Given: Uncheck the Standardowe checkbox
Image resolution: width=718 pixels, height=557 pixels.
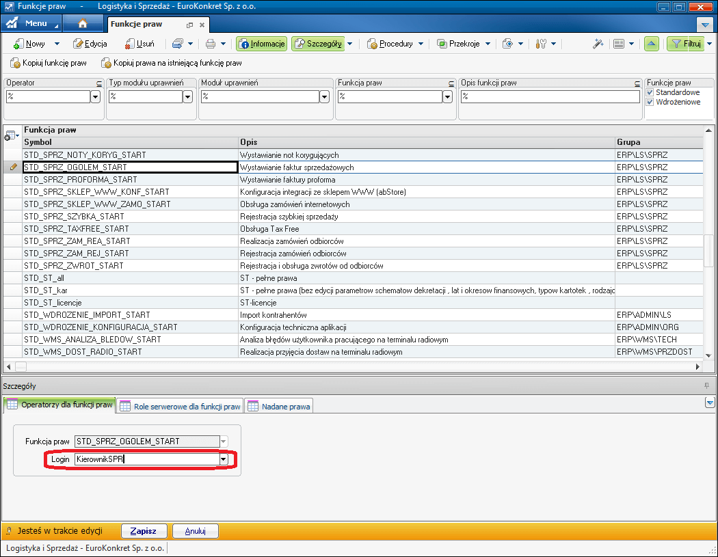Looking at the screenshot, I should pos(650,92).
